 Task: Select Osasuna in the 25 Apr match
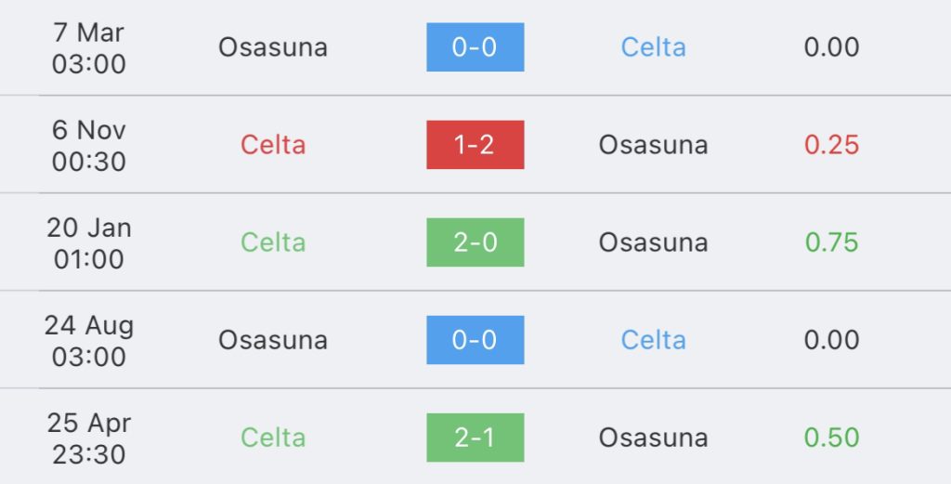coord(653,438)
